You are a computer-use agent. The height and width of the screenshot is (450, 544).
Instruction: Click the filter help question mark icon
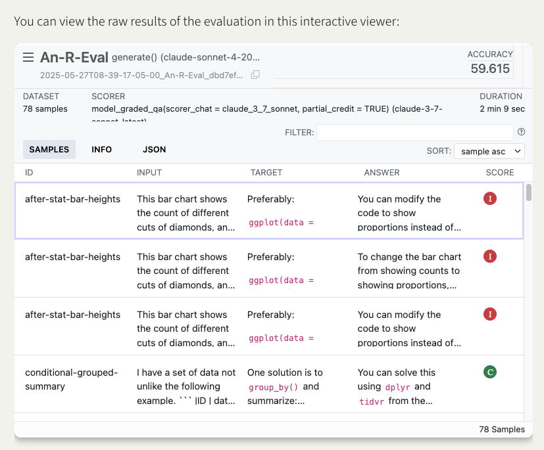tap(521, 132)
